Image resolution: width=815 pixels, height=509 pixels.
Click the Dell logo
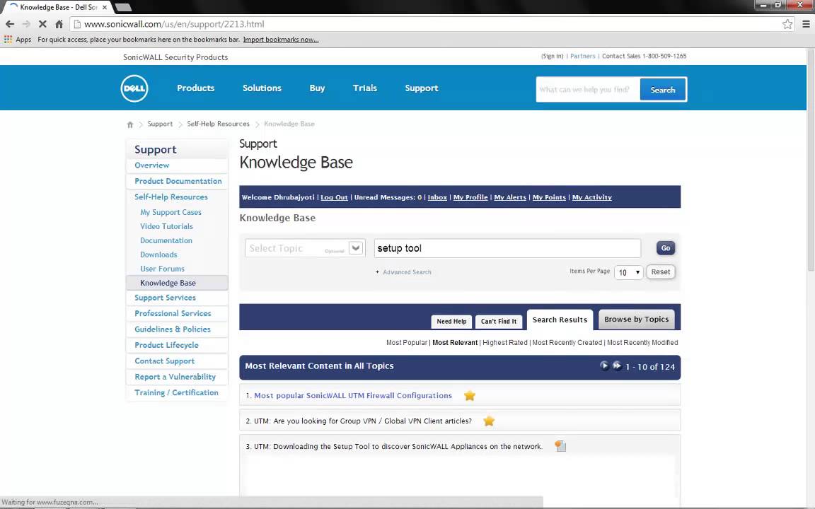pyautogui.click(x=134, y=88)
